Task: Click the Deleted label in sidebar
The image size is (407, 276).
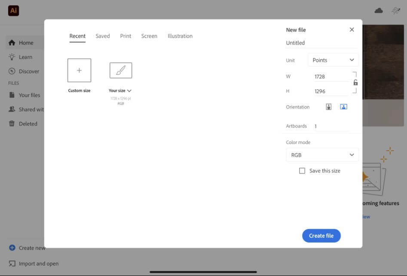Action: click(x=28, y=124)
